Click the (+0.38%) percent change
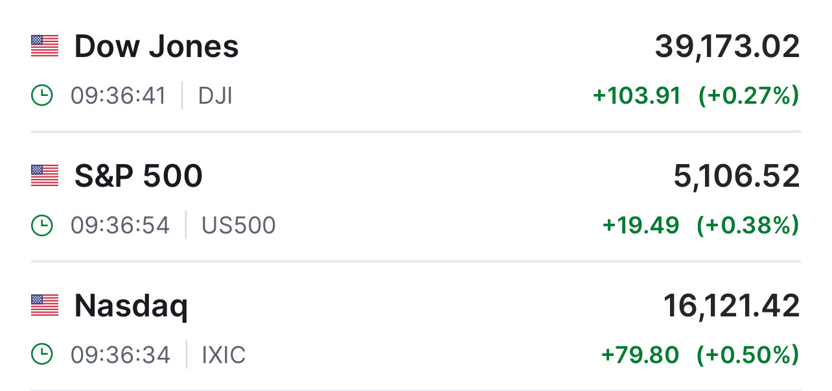The width and height of the screenshot is (832, 391). point(748,226)
